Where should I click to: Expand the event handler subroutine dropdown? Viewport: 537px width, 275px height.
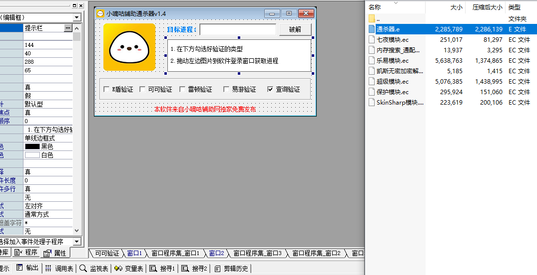[x=76, y=242]
